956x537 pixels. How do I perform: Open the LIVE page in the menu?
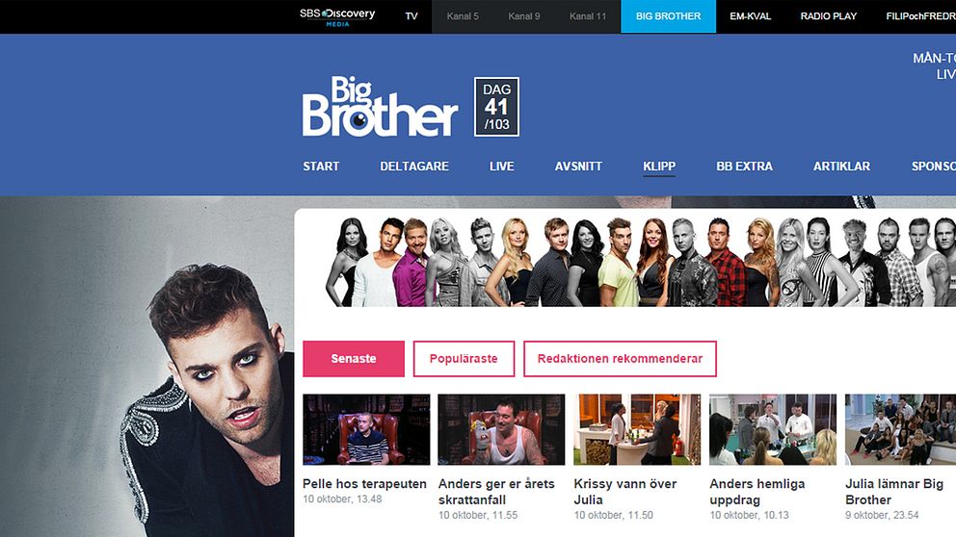coord(501,166)
